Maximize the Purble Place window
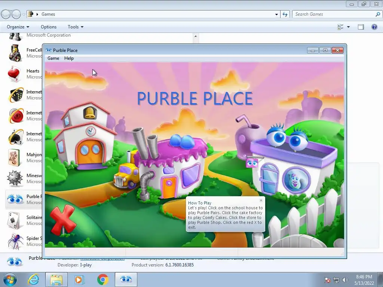This screenshot has height=287, width=383. click(x=325, y=50)
